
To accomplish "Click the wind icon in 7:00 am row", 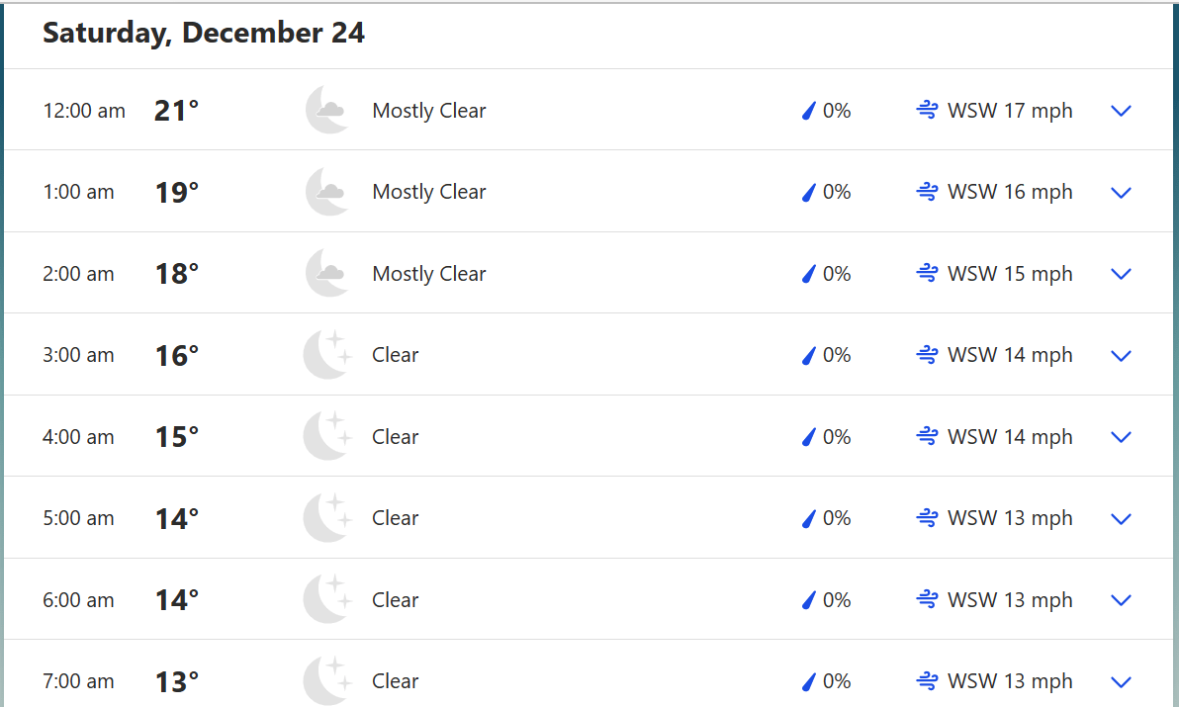I will click(927, 681).
